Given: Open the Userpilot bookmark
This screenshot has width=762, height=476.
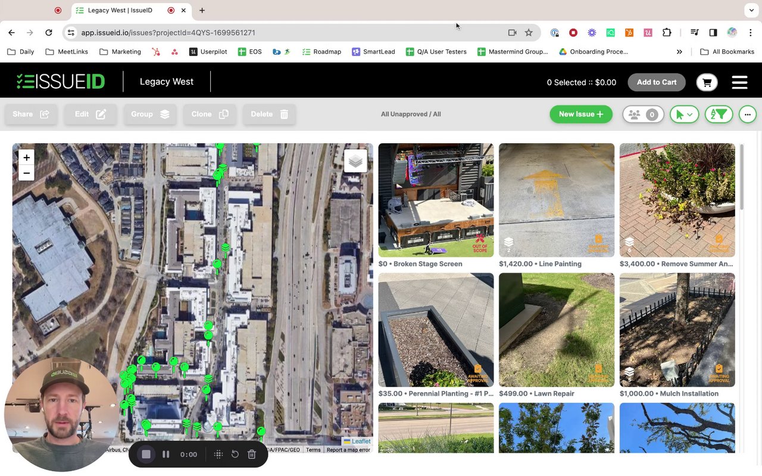Looking at the screenshot, I should (208, 52).
